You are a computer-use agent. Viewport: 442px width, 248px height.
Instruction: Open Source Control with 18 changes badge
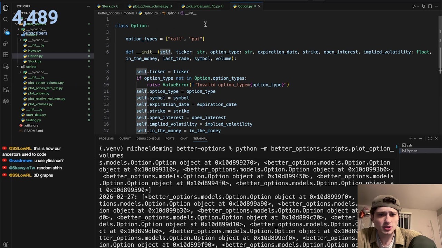[x=6, y=31]
